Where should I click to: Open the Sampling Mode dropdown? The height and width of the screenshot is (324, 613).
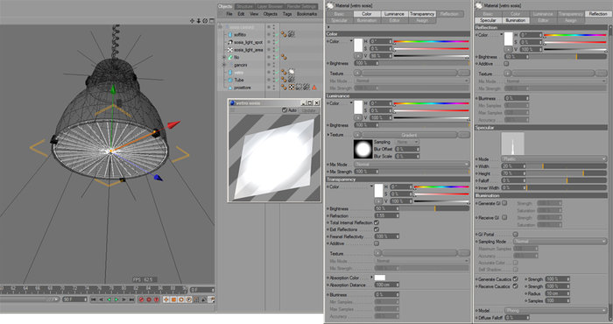tap(560, 242)
